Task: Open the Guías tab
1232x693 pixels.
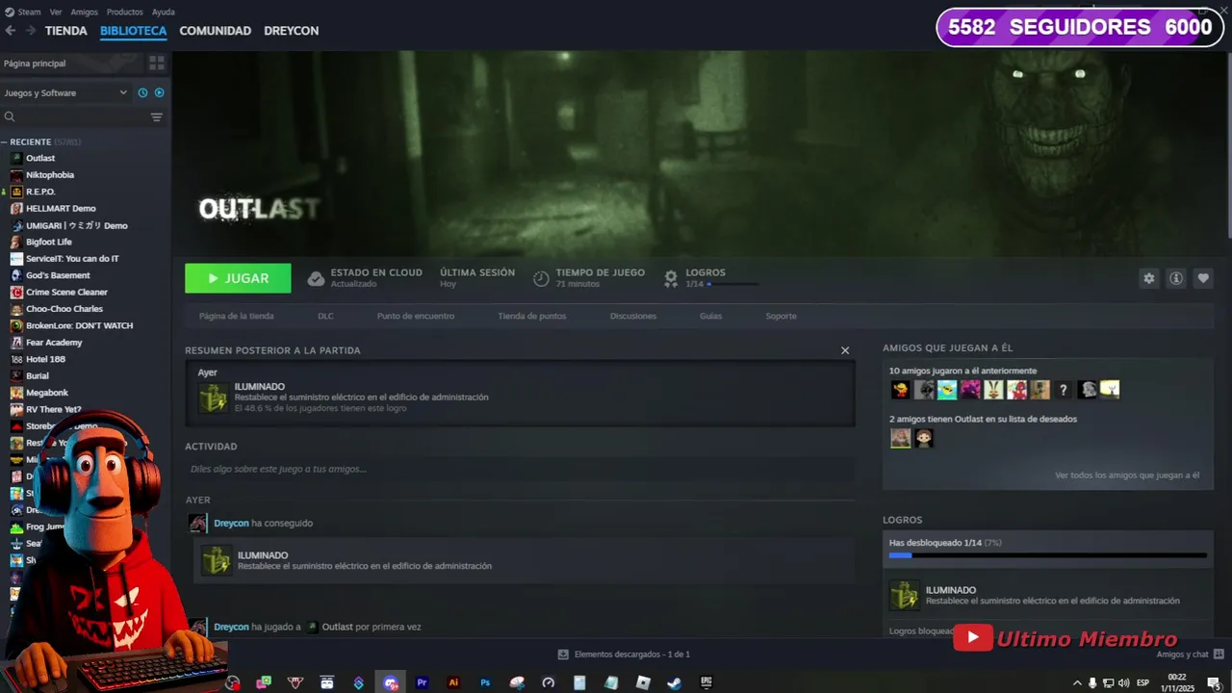Action: pyautogui.click(x=710, y=316)
